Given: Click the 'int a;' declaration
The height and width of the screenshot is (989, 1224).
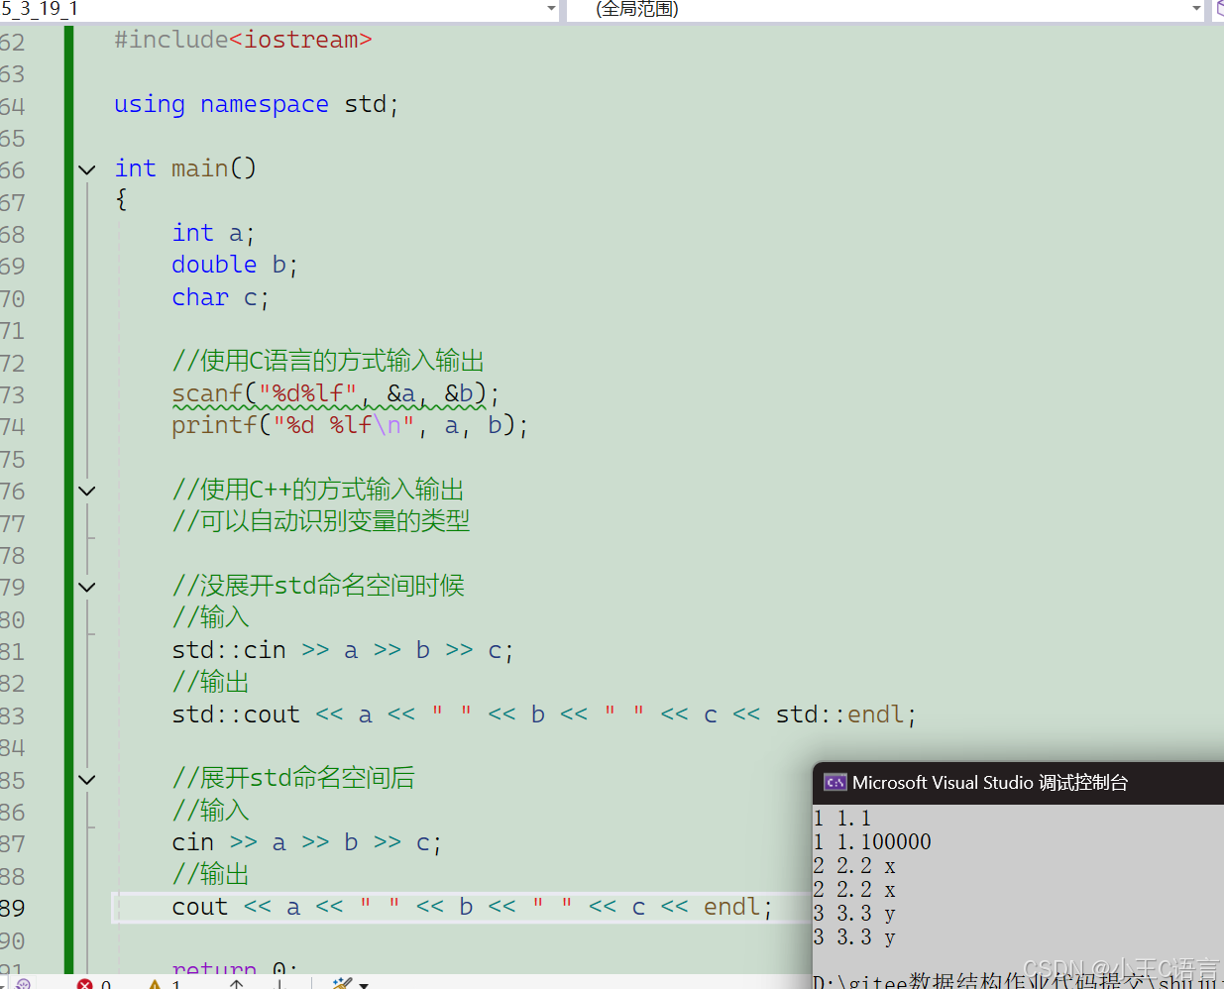Looking at the screenshot, I should click(x=213, y=233).
